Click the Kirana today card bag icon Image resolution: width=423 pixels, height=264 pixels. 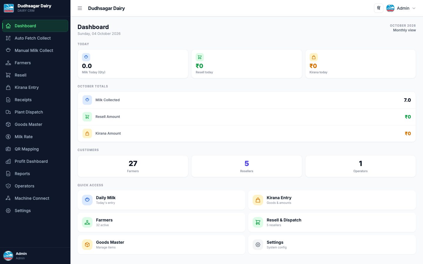(x=314, y=57)
